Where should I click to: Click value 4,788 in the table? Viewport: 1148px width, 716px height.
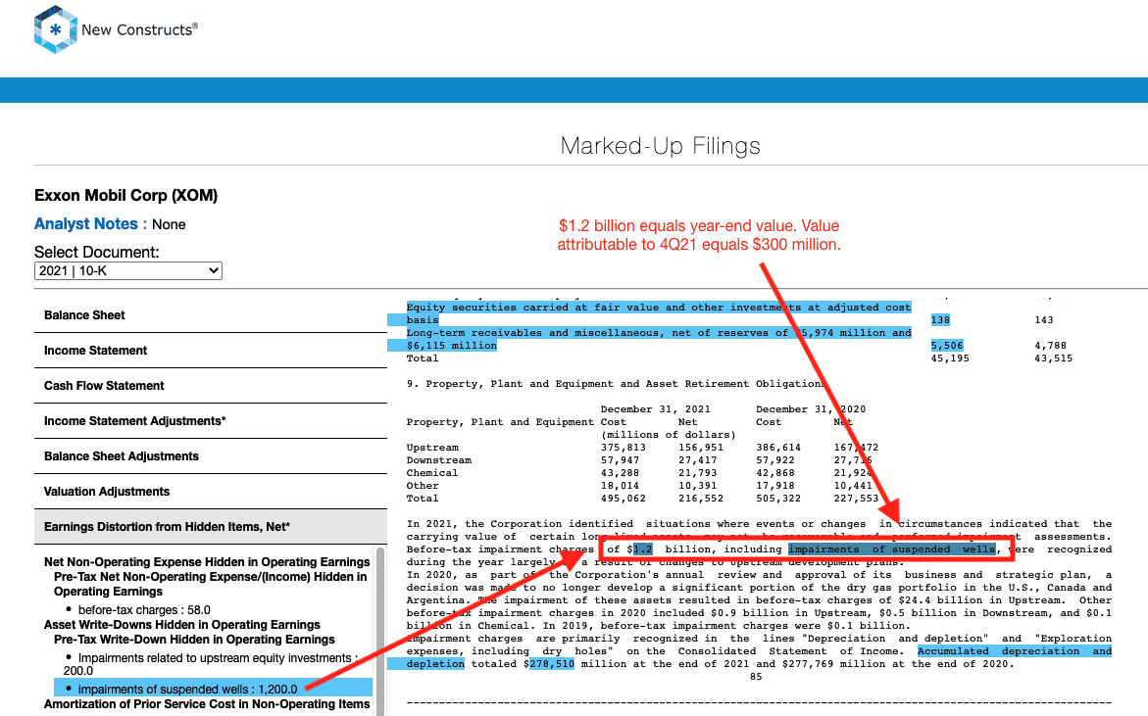[x=1050, y=345]
